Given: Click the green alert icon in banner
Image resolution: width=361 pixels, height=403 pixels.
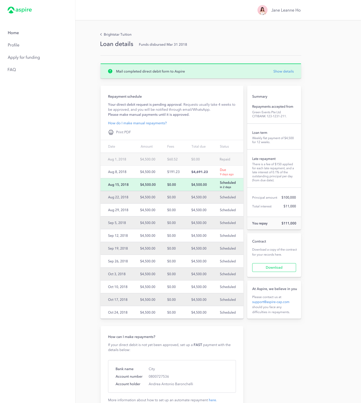Looking at the screenshot, I should 110,71.
